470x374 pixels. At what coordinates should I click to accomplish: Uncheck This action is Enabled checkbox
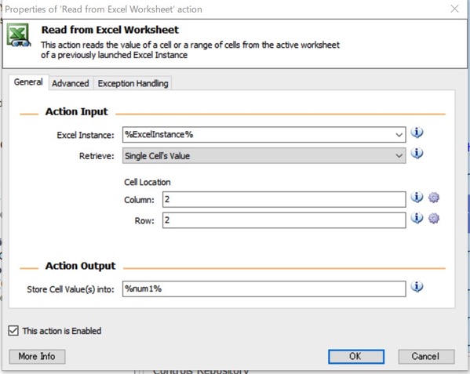(13, 331)
